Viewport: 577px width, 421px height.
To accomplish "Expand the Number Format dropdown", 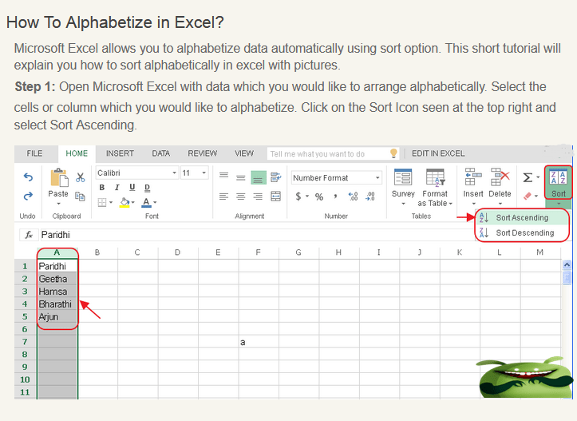I will (x=336, y=177).
